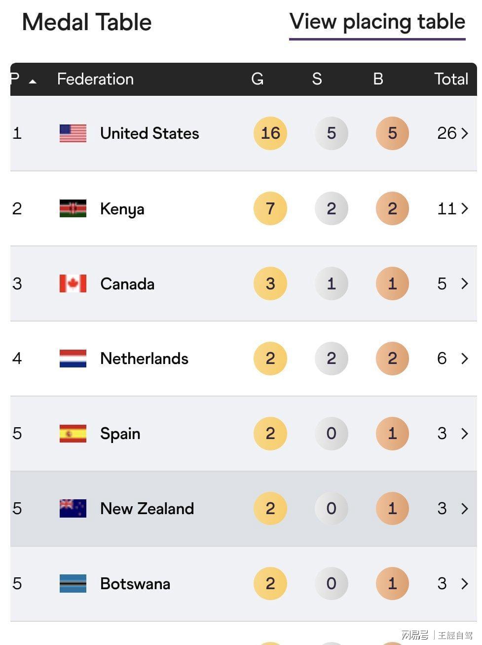The image size is (482, 645).
Task: Click United States gold medal count 16
Action: [x=270, y=133]
